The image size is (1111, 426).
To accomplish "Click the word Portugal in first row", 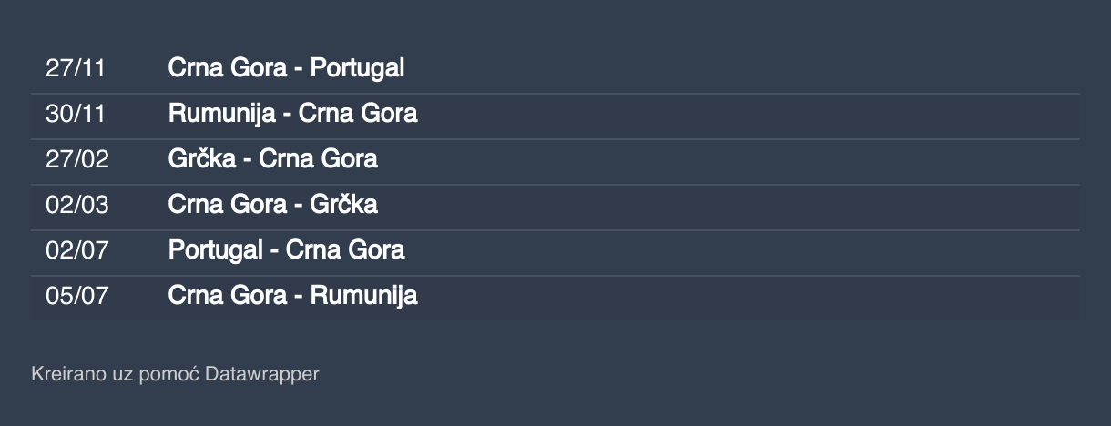I will pyautogui.click(x=357, y=68).
